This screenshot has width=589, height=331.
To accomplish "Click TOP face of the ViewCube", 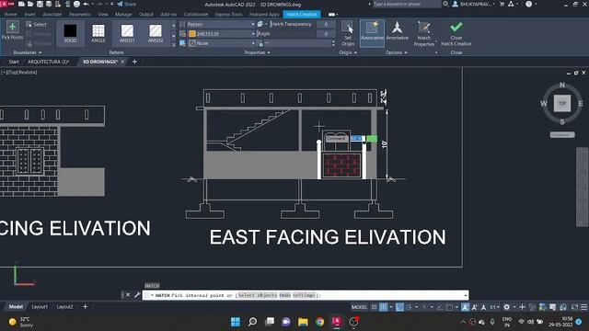I will point(562,103).
